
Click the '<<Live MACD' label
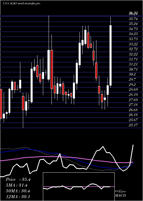point(120,194)
